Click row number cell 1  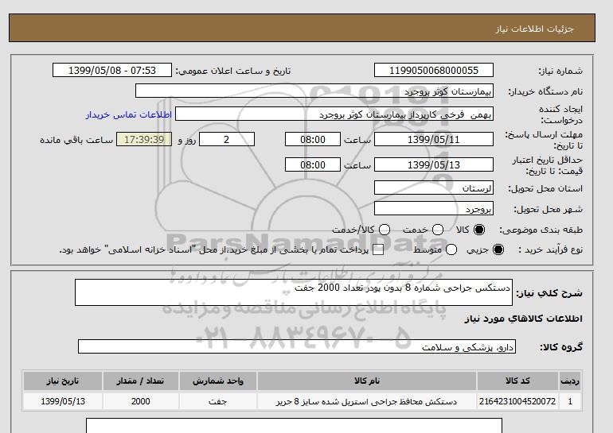[570, 401]
